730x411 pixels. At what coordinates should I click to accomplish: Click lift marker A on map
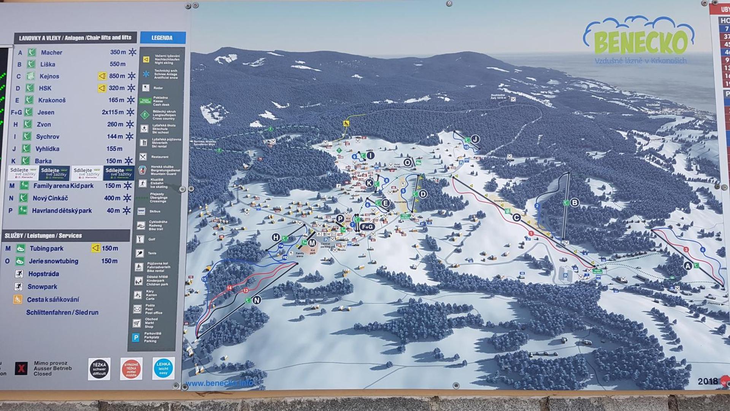coord(687,266)
